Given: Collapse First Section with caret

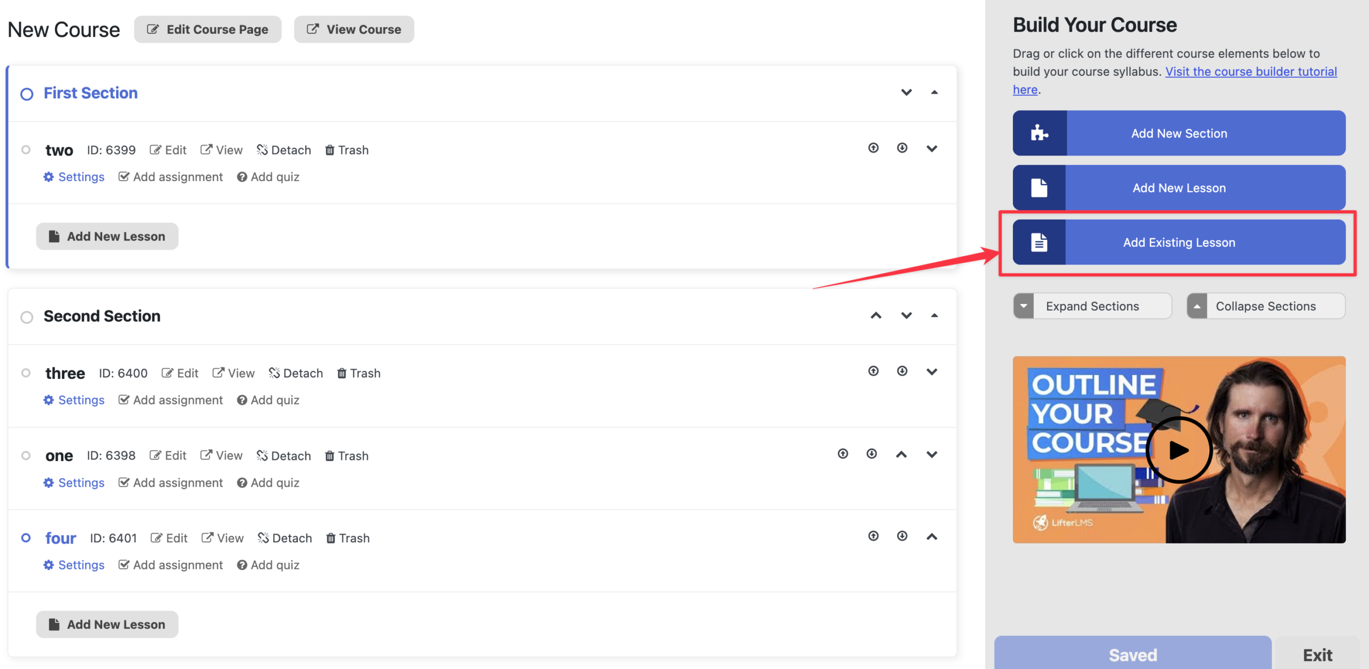Looking at the screenshot, I should click(934, 92).
